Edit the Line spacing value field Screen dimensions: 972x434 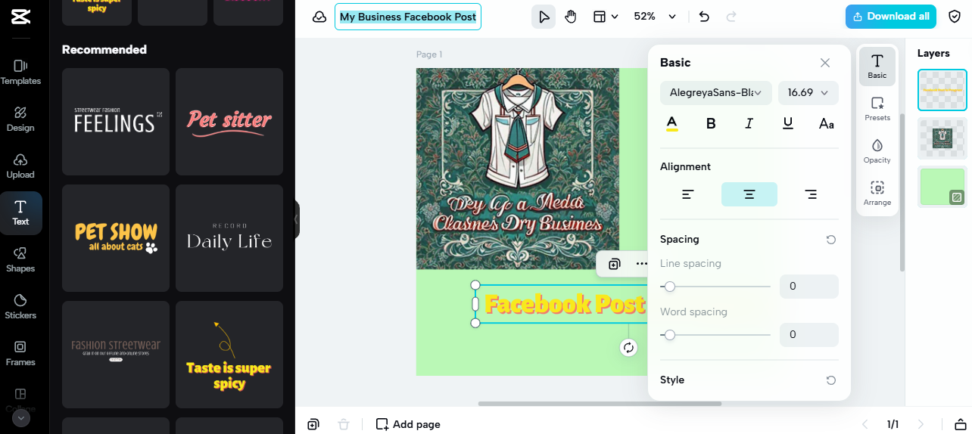[x=809, y=287]
